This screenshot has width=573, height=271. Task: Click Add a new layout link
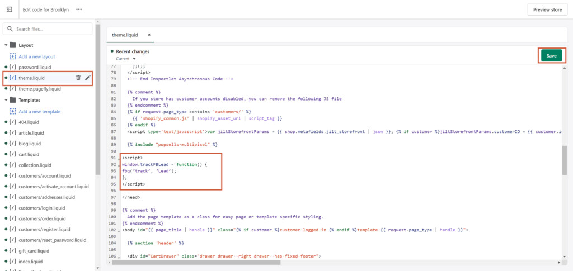click(x=36, y=56)
